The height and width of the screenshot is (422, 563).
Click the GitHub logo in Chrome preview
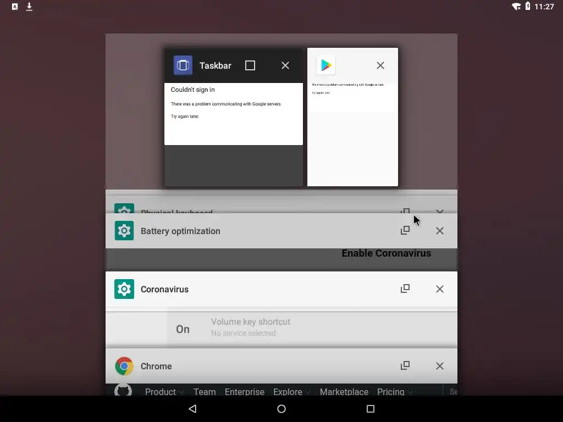(123, 391)
